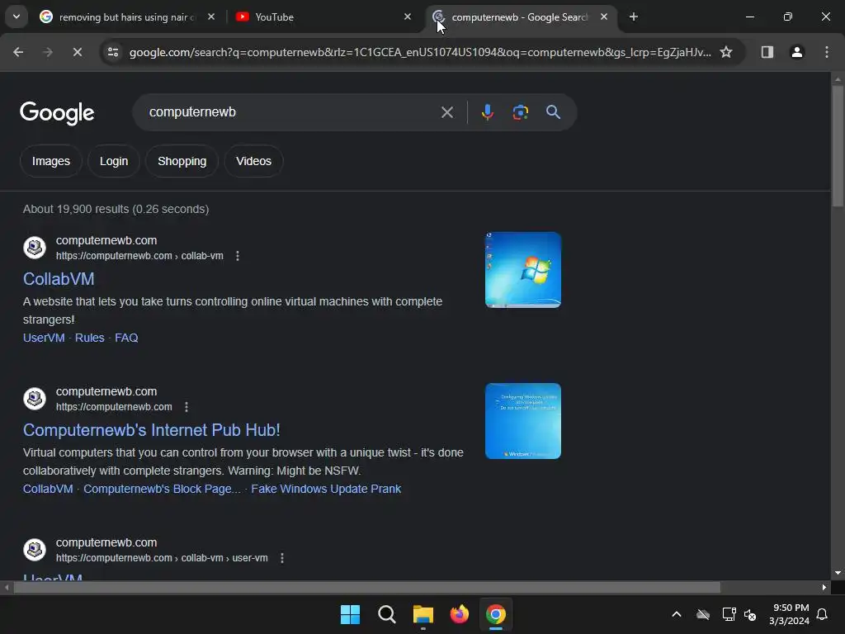The image size is (845, 634).
Task: Apply the Login filter chip
Action: click(x=114, y=161)
